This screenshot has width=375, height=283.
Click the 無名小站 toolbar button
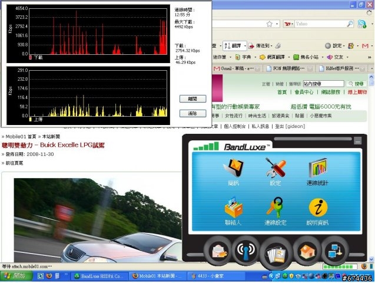(x=306, y=57)
